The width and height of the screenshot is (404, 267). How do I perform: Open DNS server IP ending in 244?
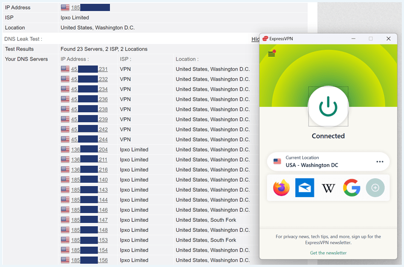90,140
